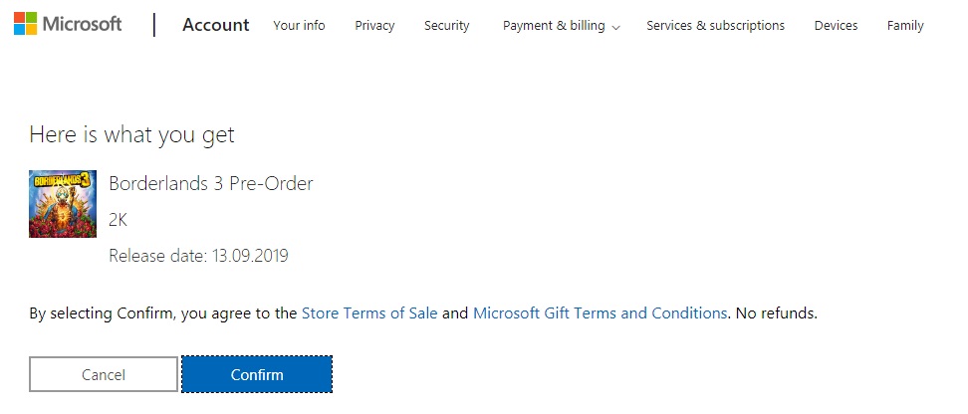Navigate to Services & subscriptions
Image resolution: width=968 pixels, height=414 pixels.
point(715,26)
